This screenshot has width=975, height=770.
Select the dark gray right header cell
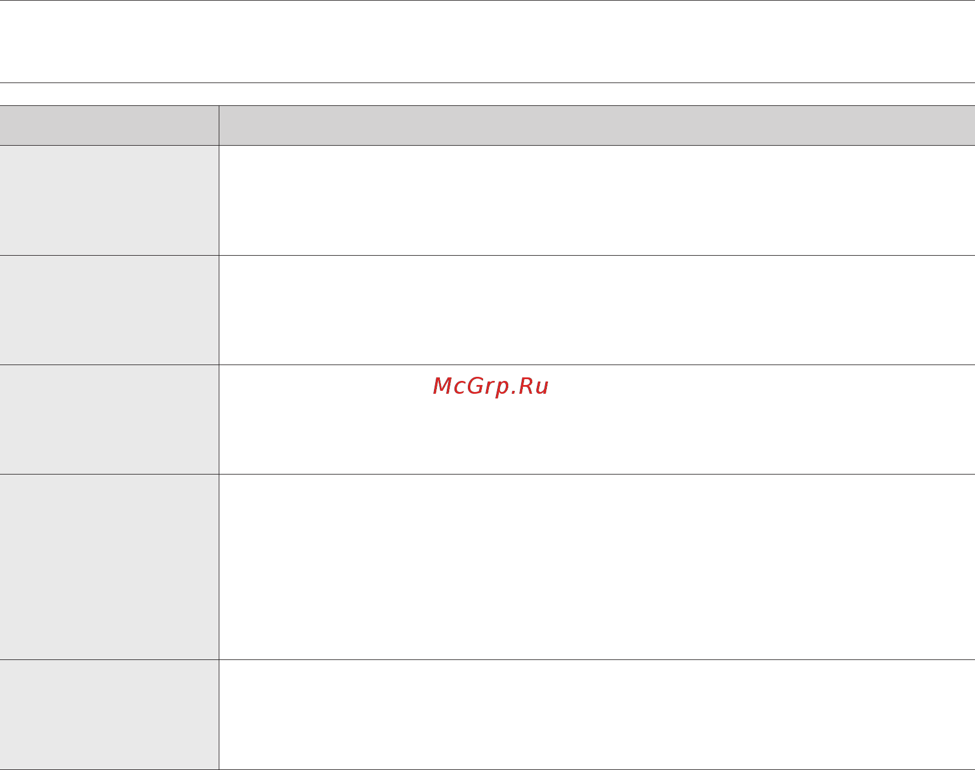tap(597, 125)
